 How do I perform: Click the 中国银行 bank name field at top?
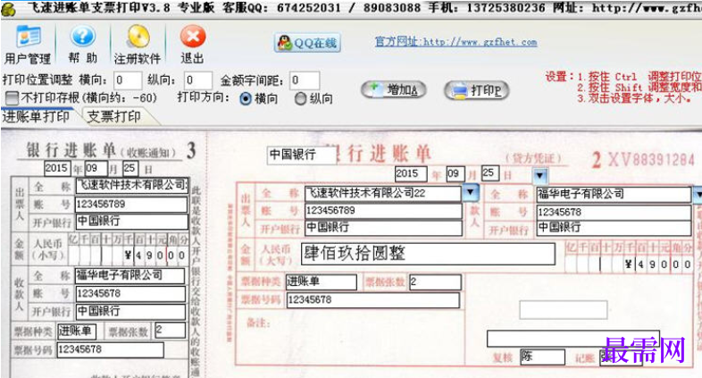click(301, 155)
